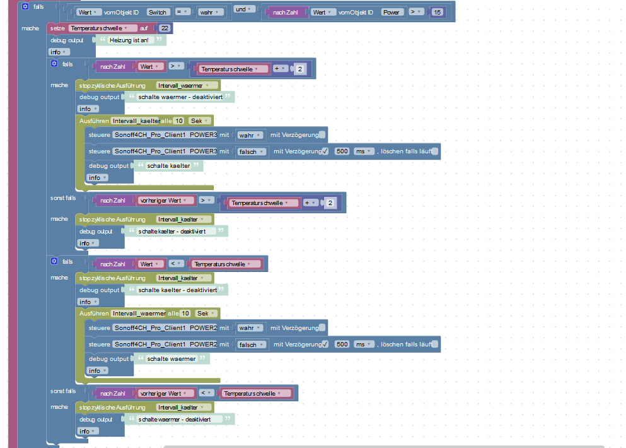This screenshot has width=626, height=448.
Task: Open Sek unit dropdown on Intervall_kaelter block
Action: 200,121
